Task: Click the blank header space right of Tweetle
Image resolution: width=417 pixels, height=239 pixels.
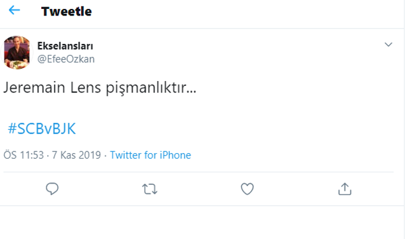Action: coord(247,12)
